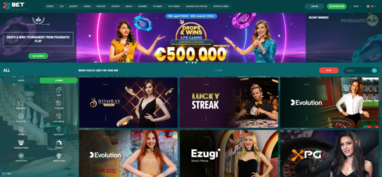Select the Blackjack cards icon
Screen dimensions: 382x177
click(x=59, y=116)
